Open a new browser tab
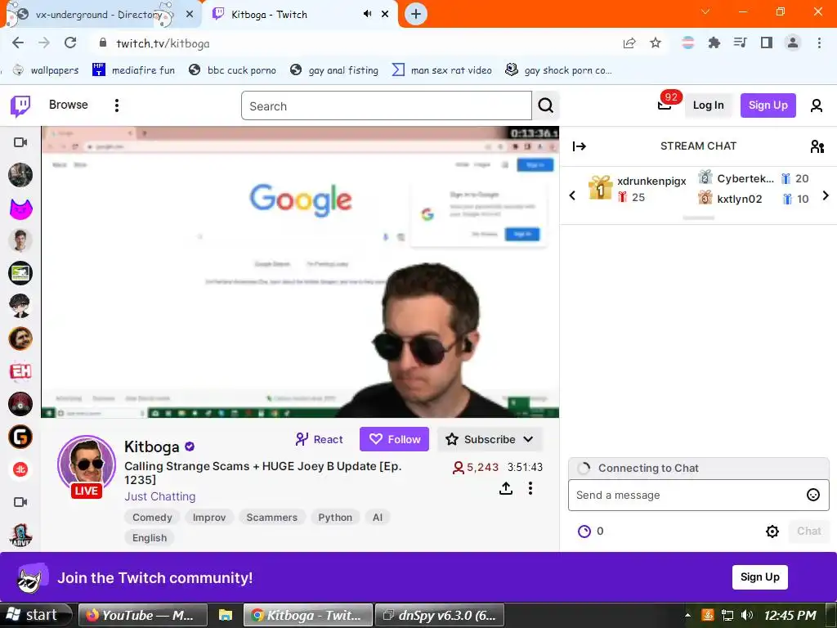The width and height of the screenshot is (837, 628). click(416, 14)
